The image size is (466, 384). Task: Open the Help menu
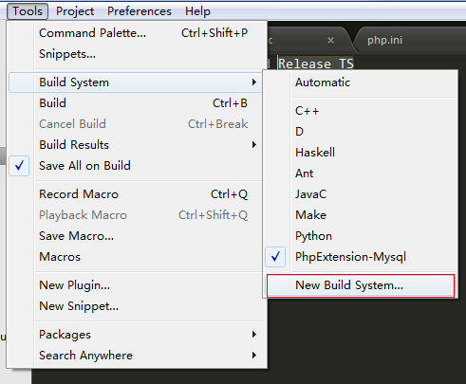point(197,11)
